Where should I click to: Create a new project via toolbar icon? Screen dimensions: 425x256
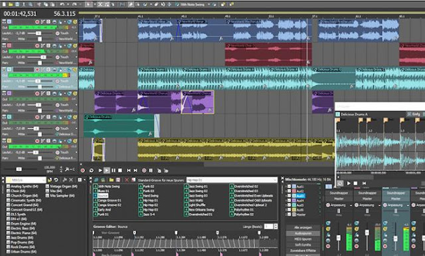coord(4,5)
